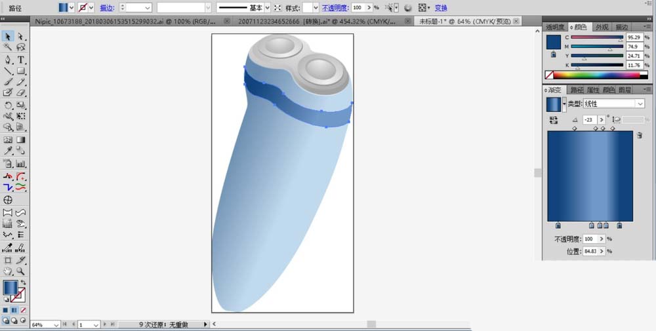
Task: Open the gradient type 线性 dropdown
Action: pyautogui.click(x=640, y=104)
